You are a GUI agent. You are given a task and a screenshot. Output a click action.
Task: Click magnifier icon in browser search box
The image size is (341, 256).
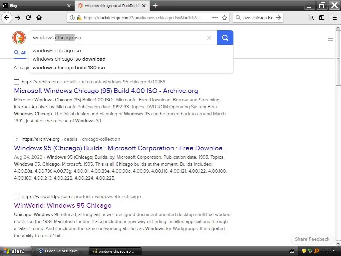[x=238, y=18]
